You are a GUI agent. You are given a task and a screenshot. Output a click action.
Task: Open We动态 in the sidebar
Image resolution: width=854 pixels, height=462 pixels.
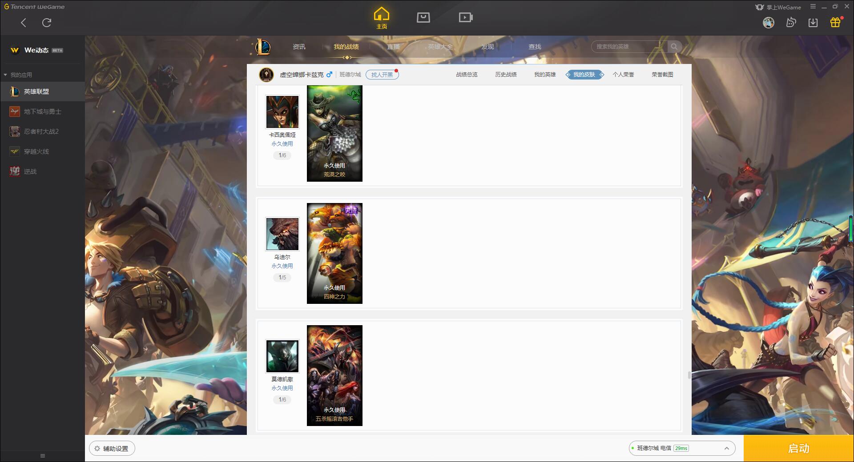[x=37, y=50]
